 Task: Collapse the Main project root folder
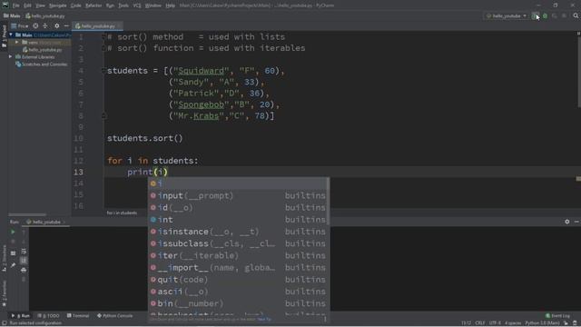(11, 35)
